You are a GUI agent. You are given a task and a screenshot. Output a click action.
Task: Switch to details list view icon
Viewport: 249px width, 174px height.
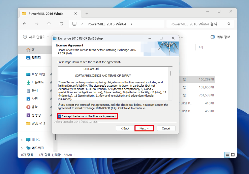pos(227,155)
